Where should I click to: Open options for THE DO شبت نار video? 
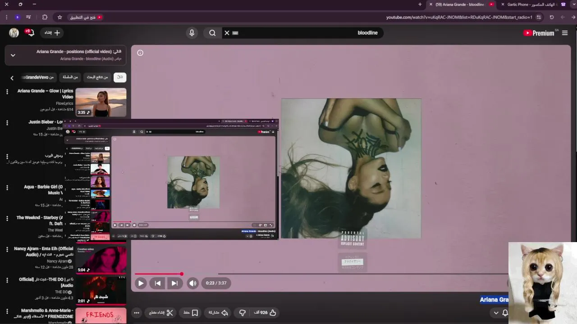pos(7,280)
